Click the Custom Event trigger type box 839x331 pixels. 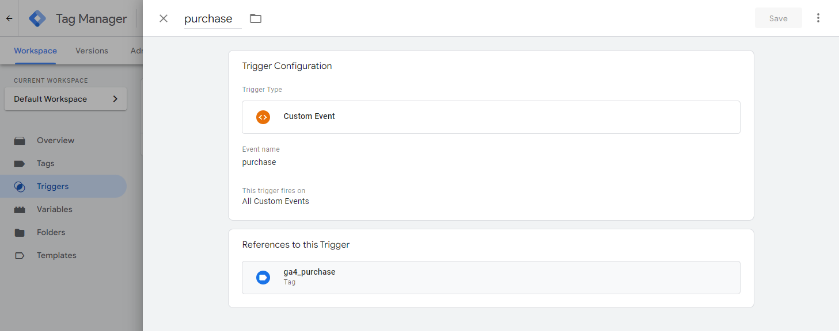491,117
